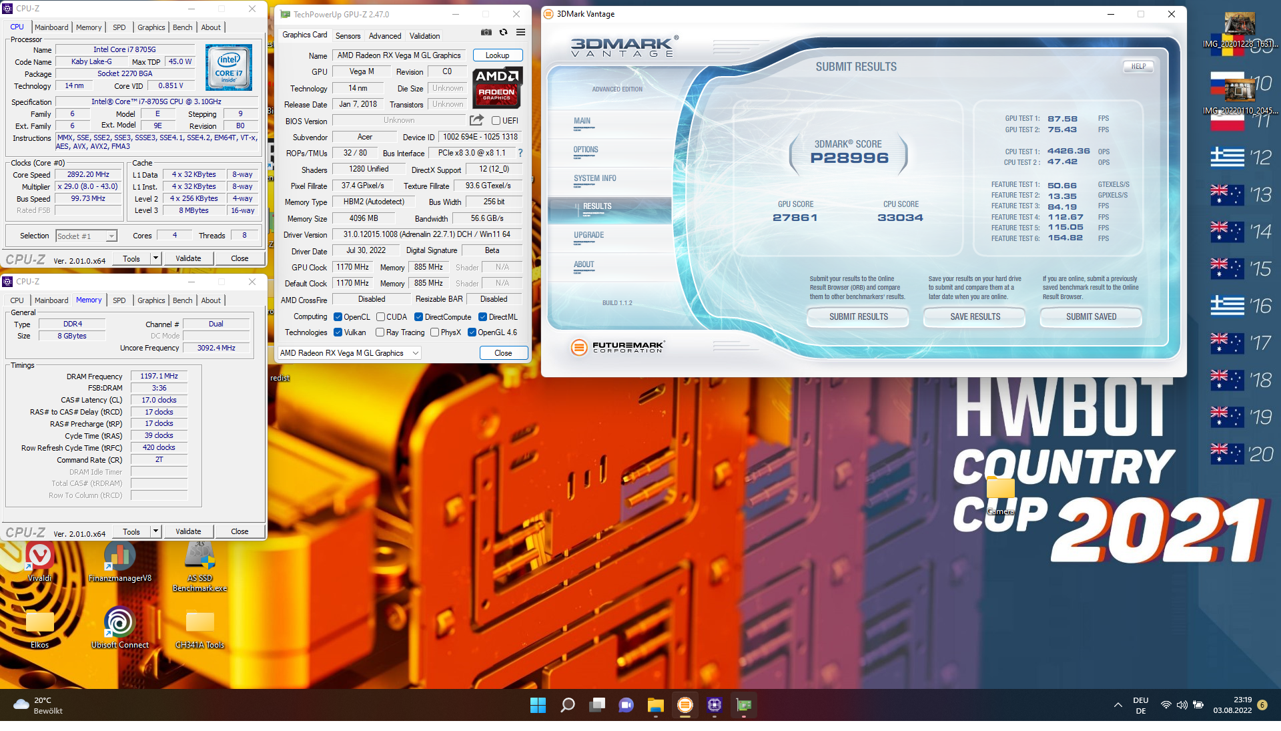This screenshot has height=731, width=1281.
Task: Click the AMD Radeon logo in GPU-Z
Action: coord(497,87)
